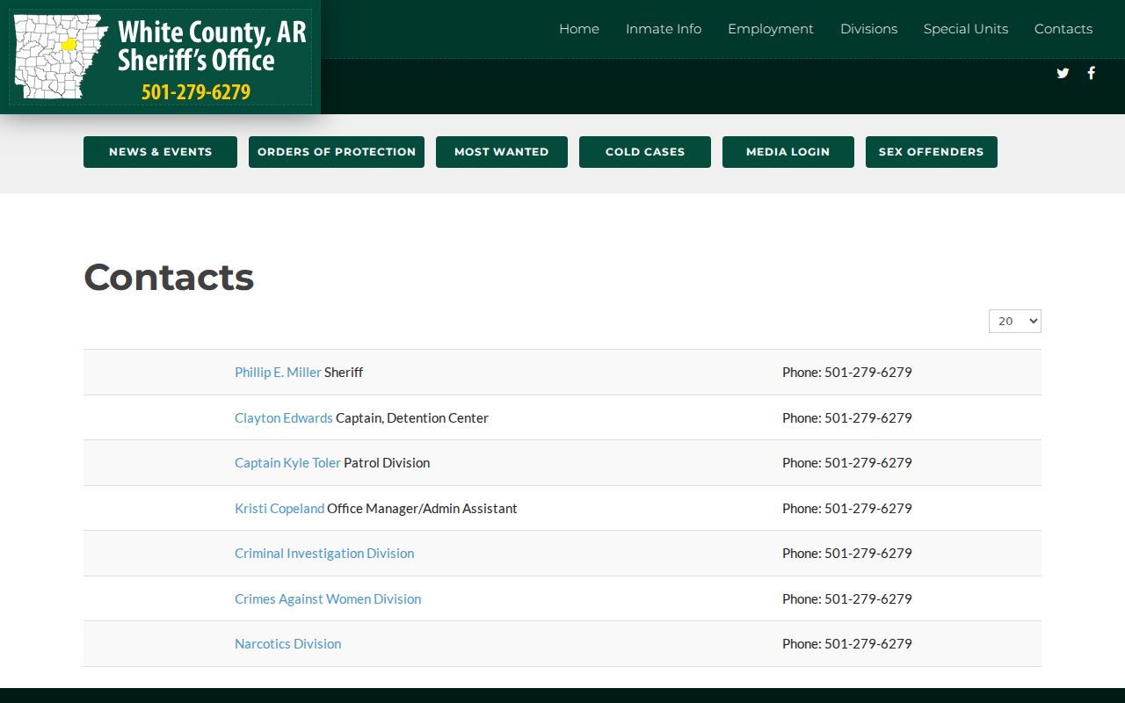Select the Kristi Copeland contact link

tap(279, 509)
